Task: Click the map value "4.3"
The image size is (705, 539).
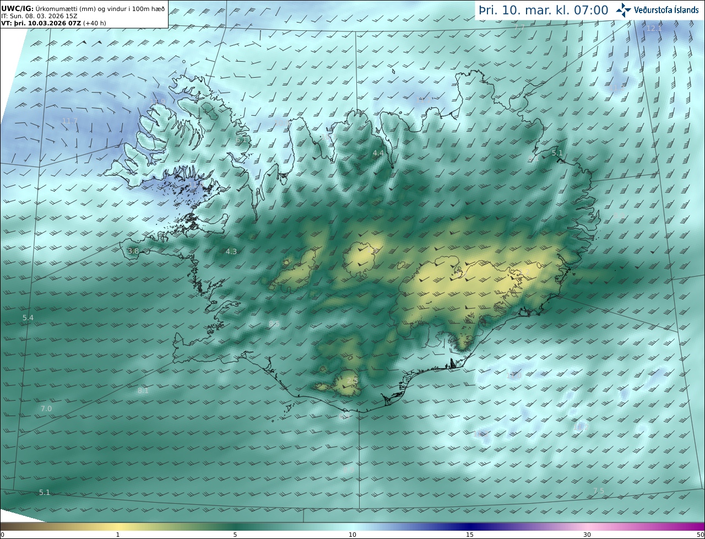Action: (x=231, y=251)
